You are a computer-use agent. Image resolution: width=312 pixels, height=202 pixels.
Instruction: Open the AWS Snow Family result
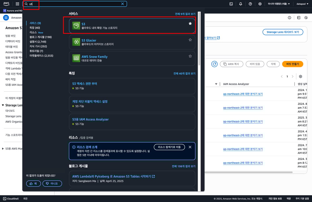(x=132, y=58)
